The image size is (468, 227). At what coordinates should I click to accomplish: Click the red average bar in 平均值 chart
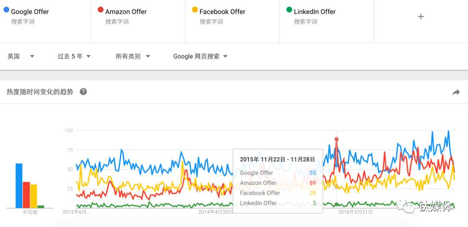click(26, 195)
